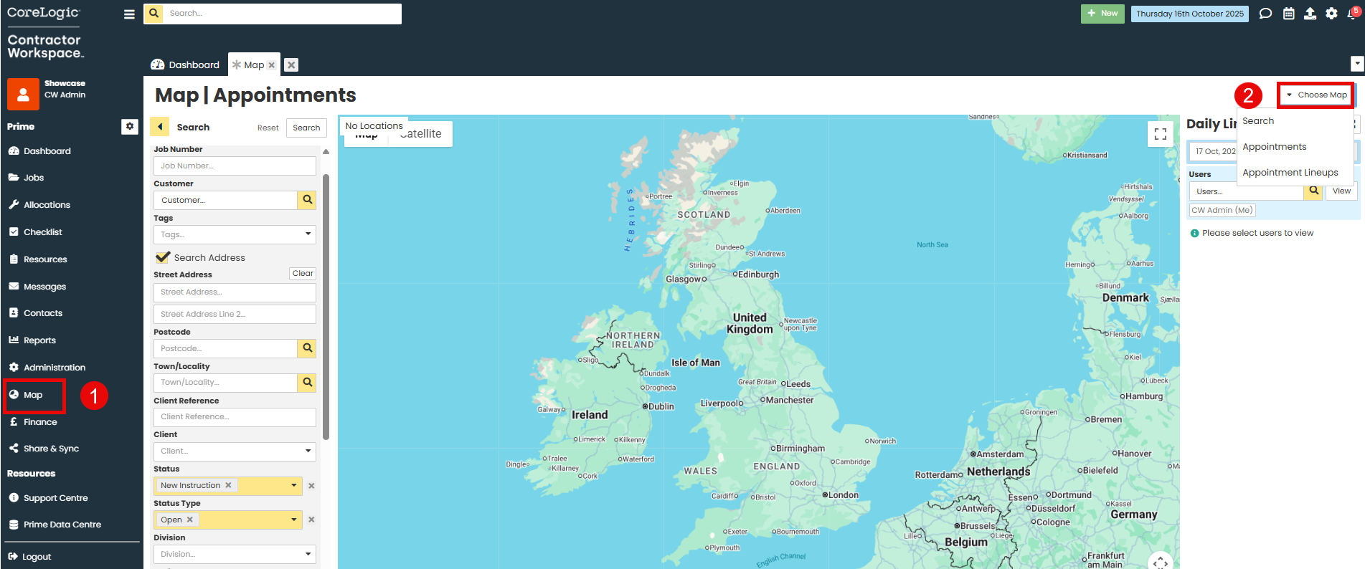This screenshot has width=1365, height=569.
Task: Click the CW Admin (Me) user tag
Action: (1222, 210)
